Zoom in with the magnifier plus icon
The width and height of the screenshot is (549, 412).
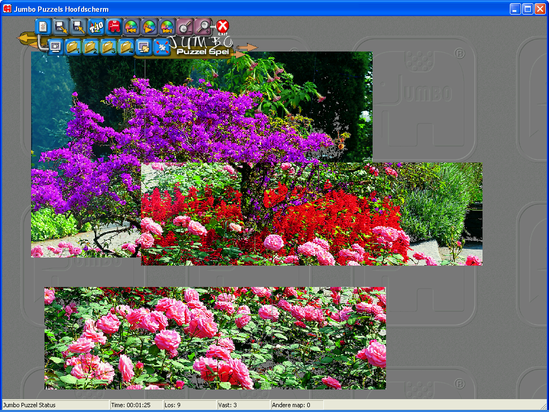pyautogui.click(x=203, y=27)
